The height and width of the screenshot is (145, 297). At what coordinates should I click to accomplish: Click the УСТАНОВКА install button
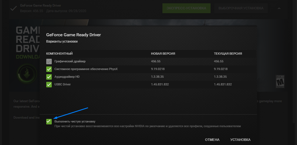point(240,140)
